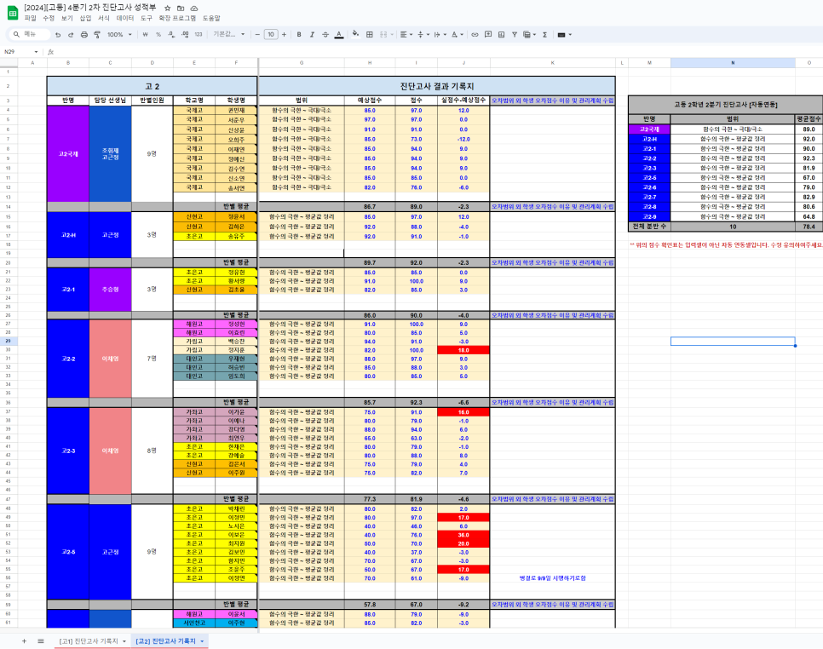This screenshot has height=649, width=823.
Task: Select column N header
Action: [733, 63]
